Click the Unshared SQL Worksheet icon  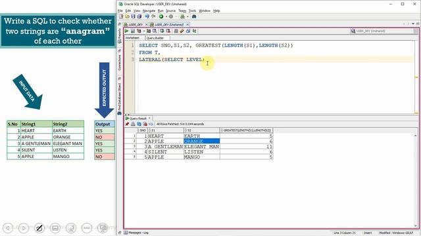pyautogui.click(x=176, y=31)
